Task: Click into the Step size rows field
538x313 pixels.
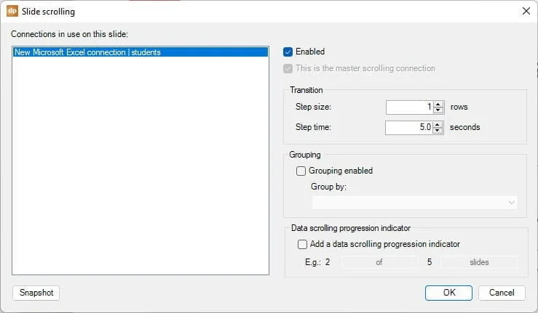Action: (x=409, y=107)
